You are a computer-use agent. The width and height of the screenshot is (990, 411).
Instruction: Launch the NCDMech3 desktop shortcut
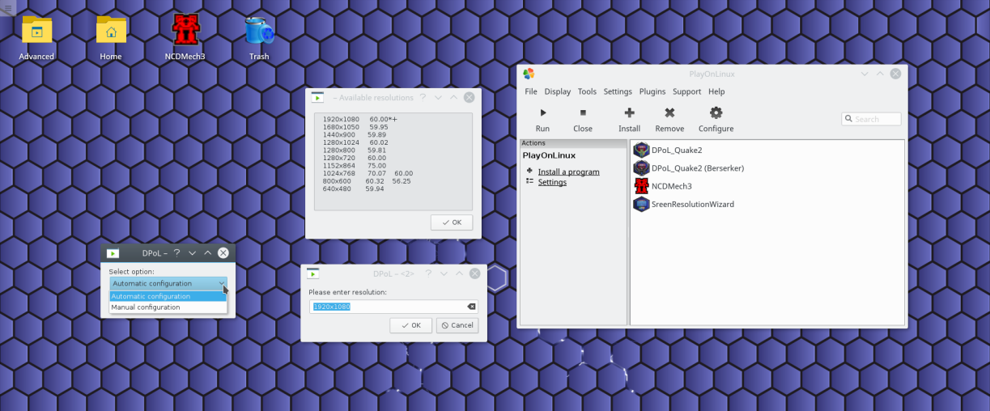185,31
